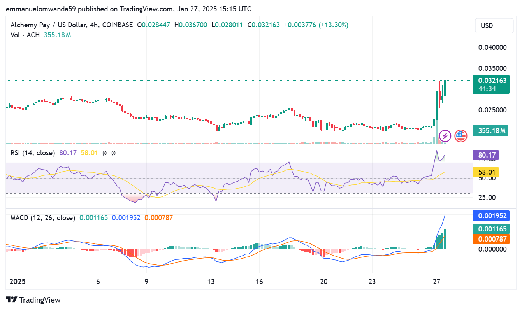Click the current price label 0.032163
Viewport: 522px width, 310px height.
[491, 81]
